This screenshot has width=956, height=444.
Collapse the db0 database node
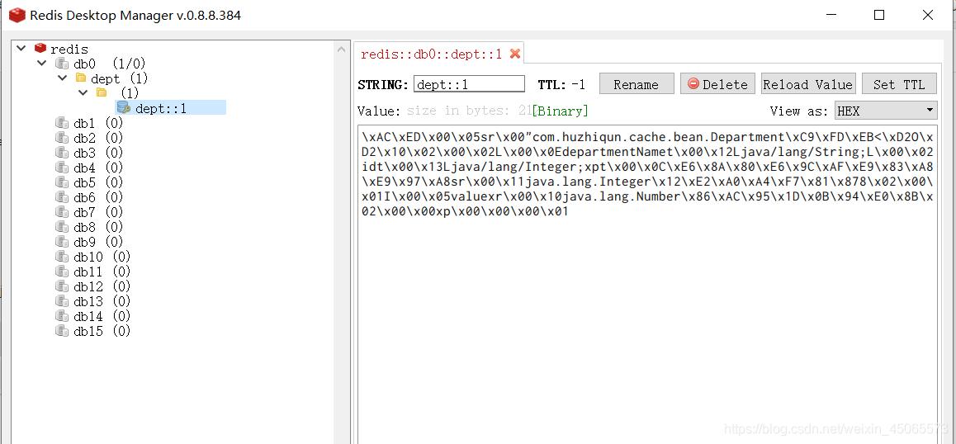[41, 63]
